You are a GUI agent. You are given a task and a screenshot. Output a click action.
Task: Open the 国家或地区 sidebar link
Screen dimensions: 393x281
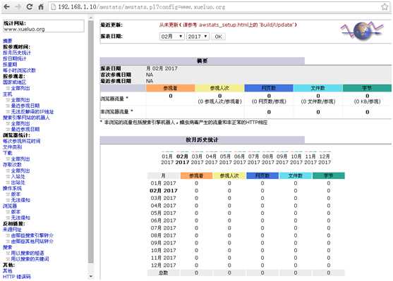[15, 82]
